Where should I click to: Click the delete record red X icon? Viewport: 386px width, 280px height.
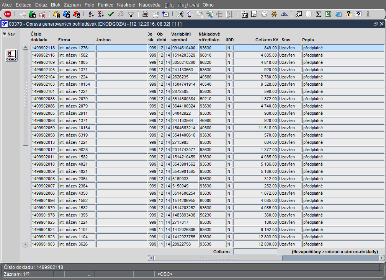[42, 14]
